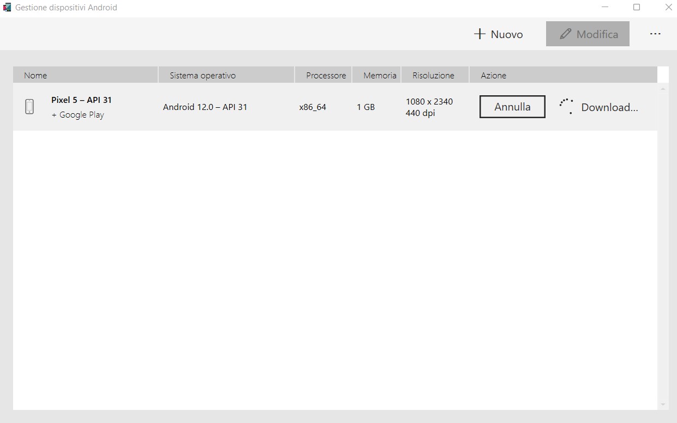Click the list scrollbar up arrow
The height and width of the screenshot is (423, 677).
tap(663, 88)
